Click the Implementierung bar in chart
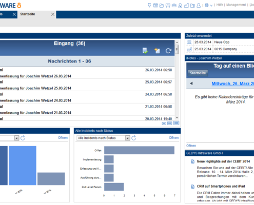This screenshot has height=205, width=254. 109,159
